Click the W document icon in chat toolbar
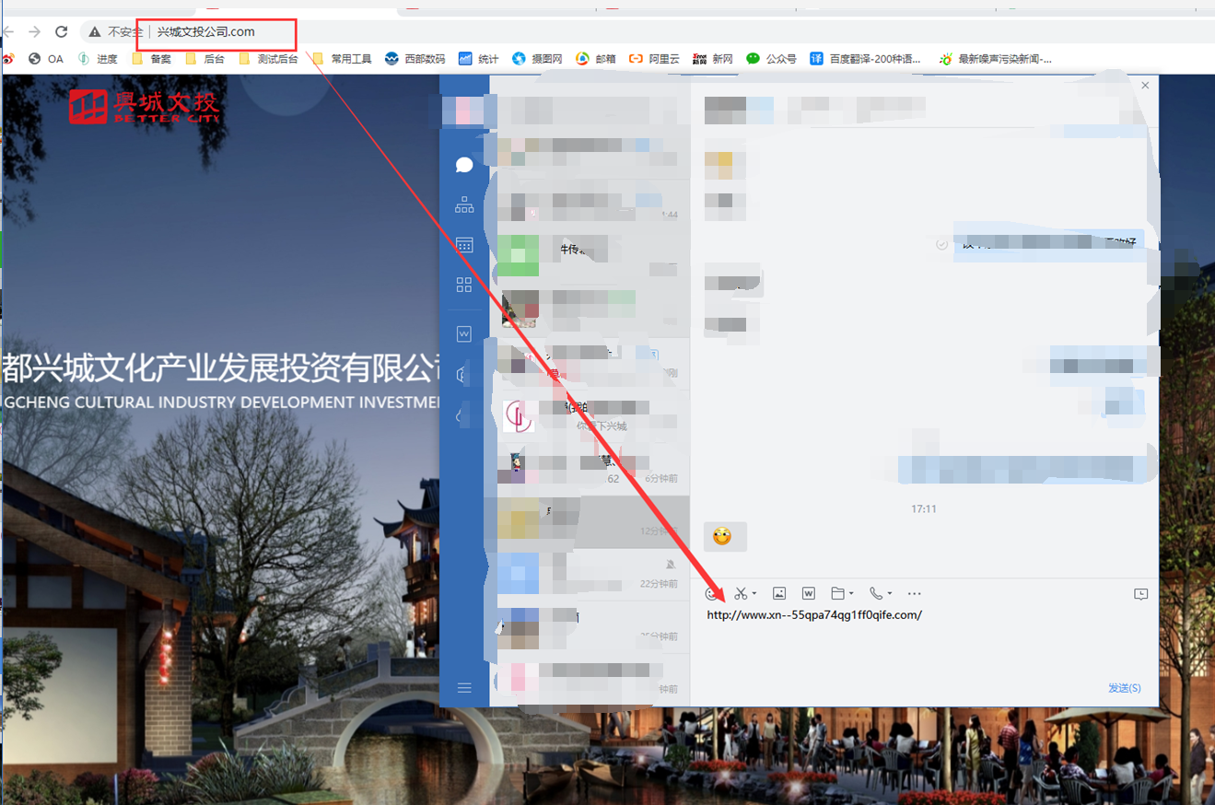 point(809,594)
